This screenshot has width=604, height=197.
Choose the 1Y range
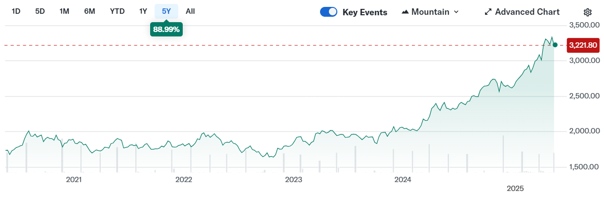tap(143, 11)
